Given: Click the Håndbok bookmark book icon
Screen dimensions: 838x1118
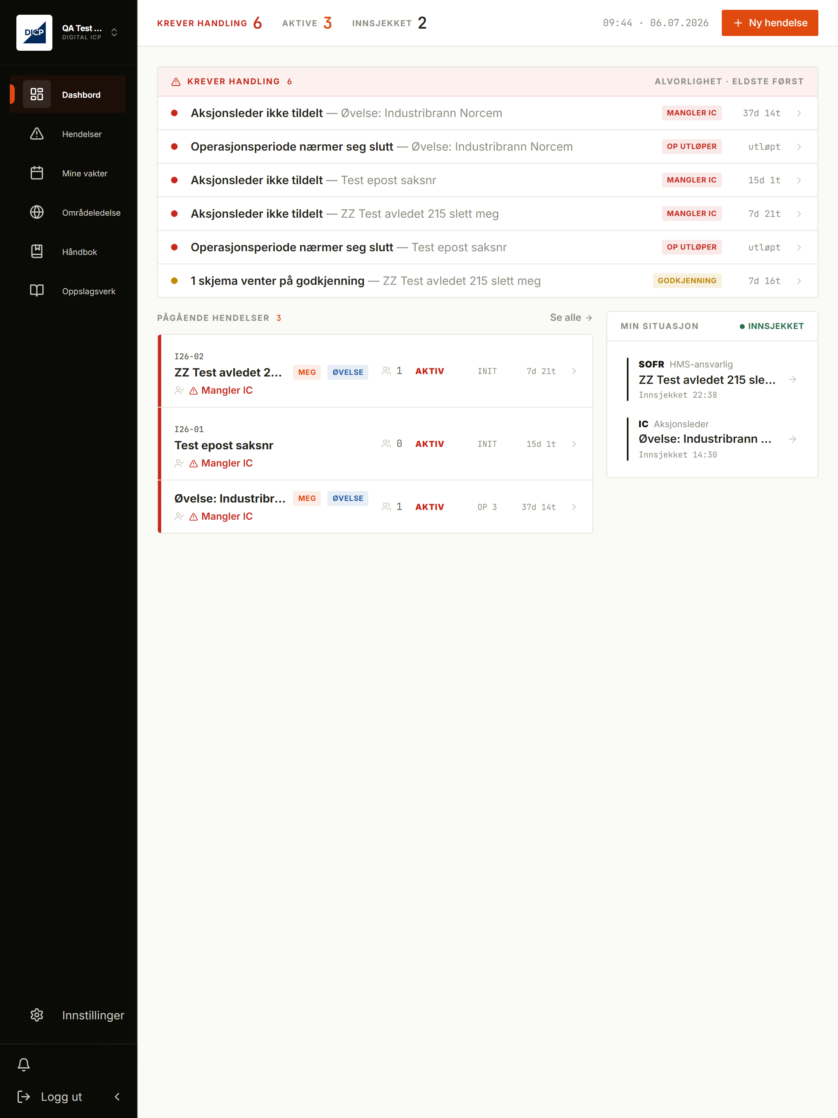Looking at the screenshot, I should tap(37, 252).
